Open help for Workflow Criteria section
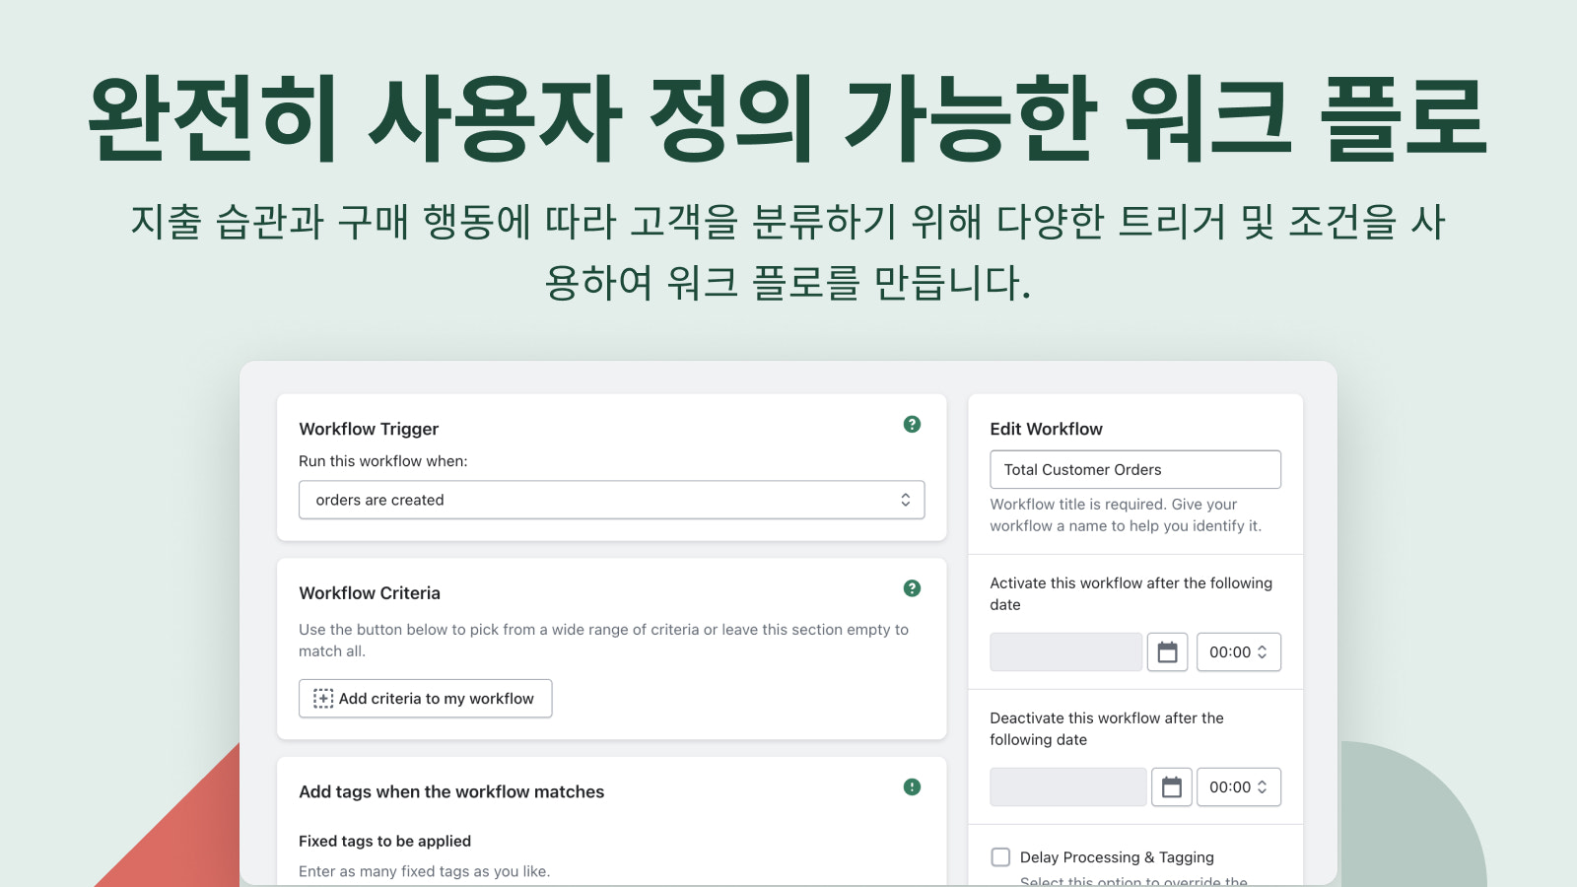Screen dimensions: 1577x887 [912, 588]
